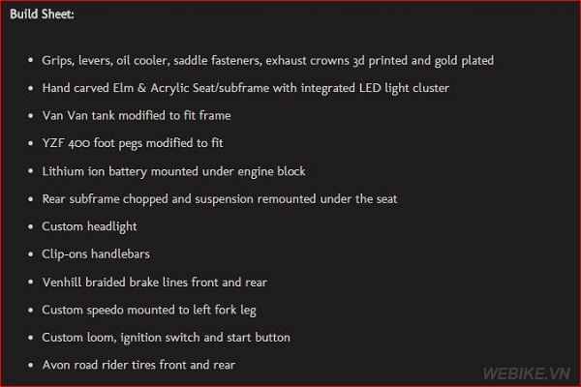Click the WEBIKE.VN watermark
The image size is (581, 387).
pyautogui.click(x=527, y=373)
